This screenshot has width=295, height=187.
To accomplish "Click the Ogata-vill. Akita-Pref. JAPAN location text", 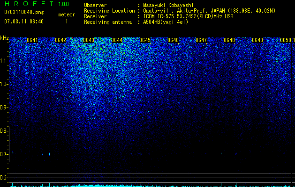I will (x=185, y=11).
